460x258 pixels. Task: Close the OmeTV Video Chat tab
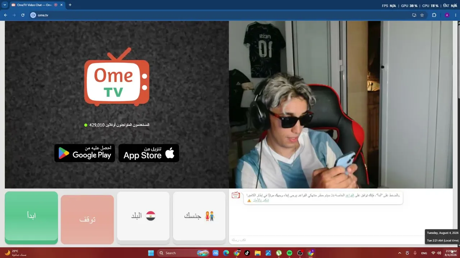(x=61, y=5)
